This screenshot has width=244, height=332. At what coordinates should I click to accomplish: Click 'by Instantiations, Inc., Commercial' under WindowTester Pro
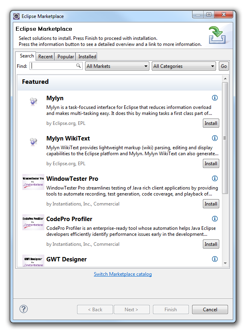[x=83, y=204]
